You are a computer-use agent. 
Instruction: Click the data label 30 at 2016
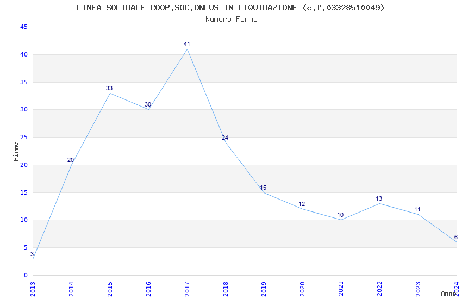[148, 104]
